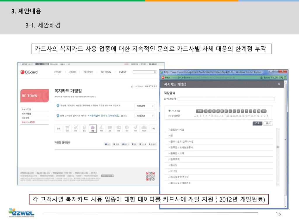Click the workplace list scroll-down arrow
The height and width of the screenshot is (224, 299).
pos(278,184)
